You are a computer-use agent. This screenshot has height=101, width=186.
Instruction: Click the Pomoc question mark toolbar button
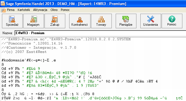tap(172, 21)
